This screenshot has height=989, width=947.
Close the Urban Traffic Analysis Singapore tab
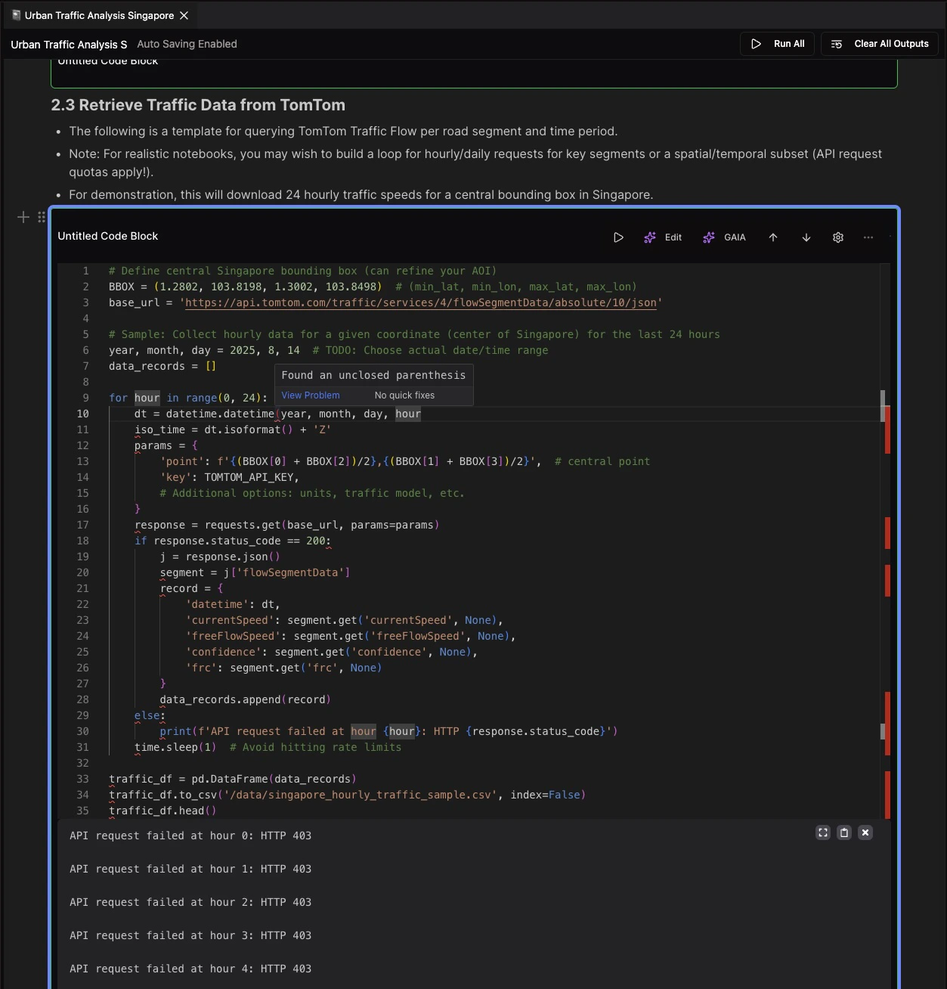184,14
